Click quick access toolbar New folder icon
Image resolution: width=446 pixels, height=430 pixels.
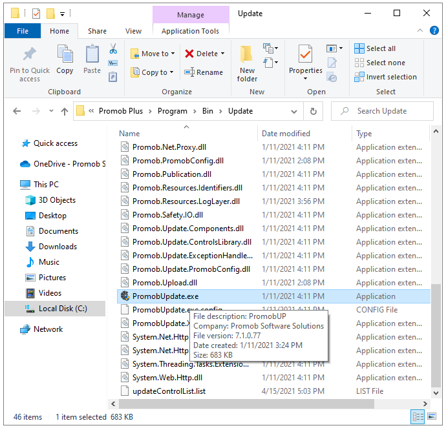point(50,14)
